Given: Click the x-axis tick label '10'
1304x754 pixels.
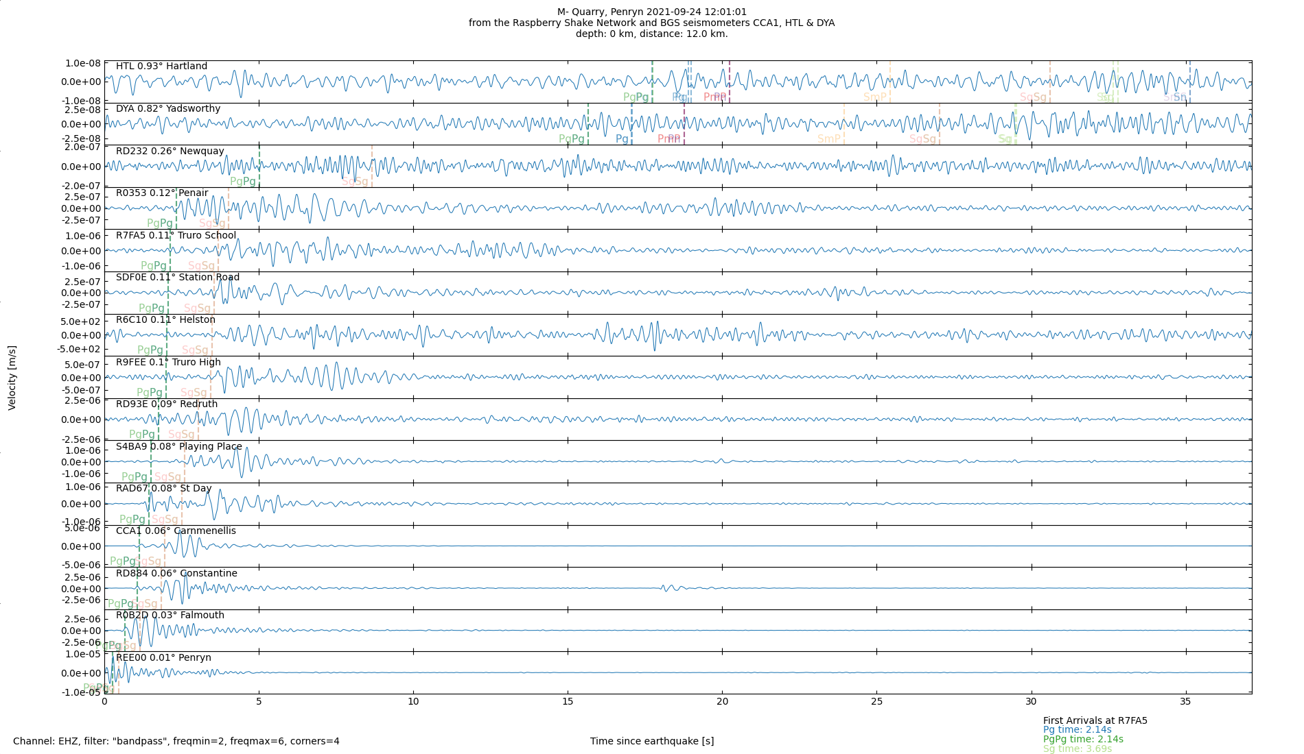Looking at the screenshot, I should pyautogui.click(x=413, y=702).
